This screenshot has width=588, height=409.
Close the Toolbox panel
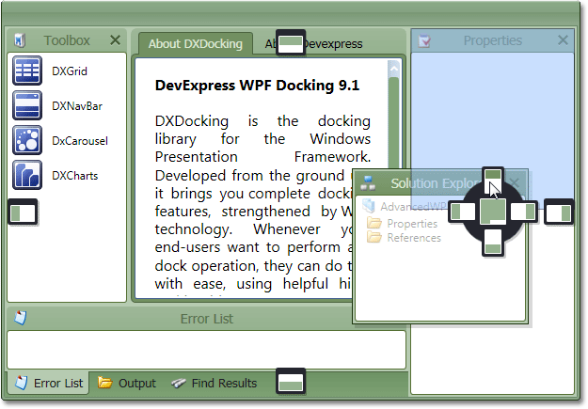115,40
